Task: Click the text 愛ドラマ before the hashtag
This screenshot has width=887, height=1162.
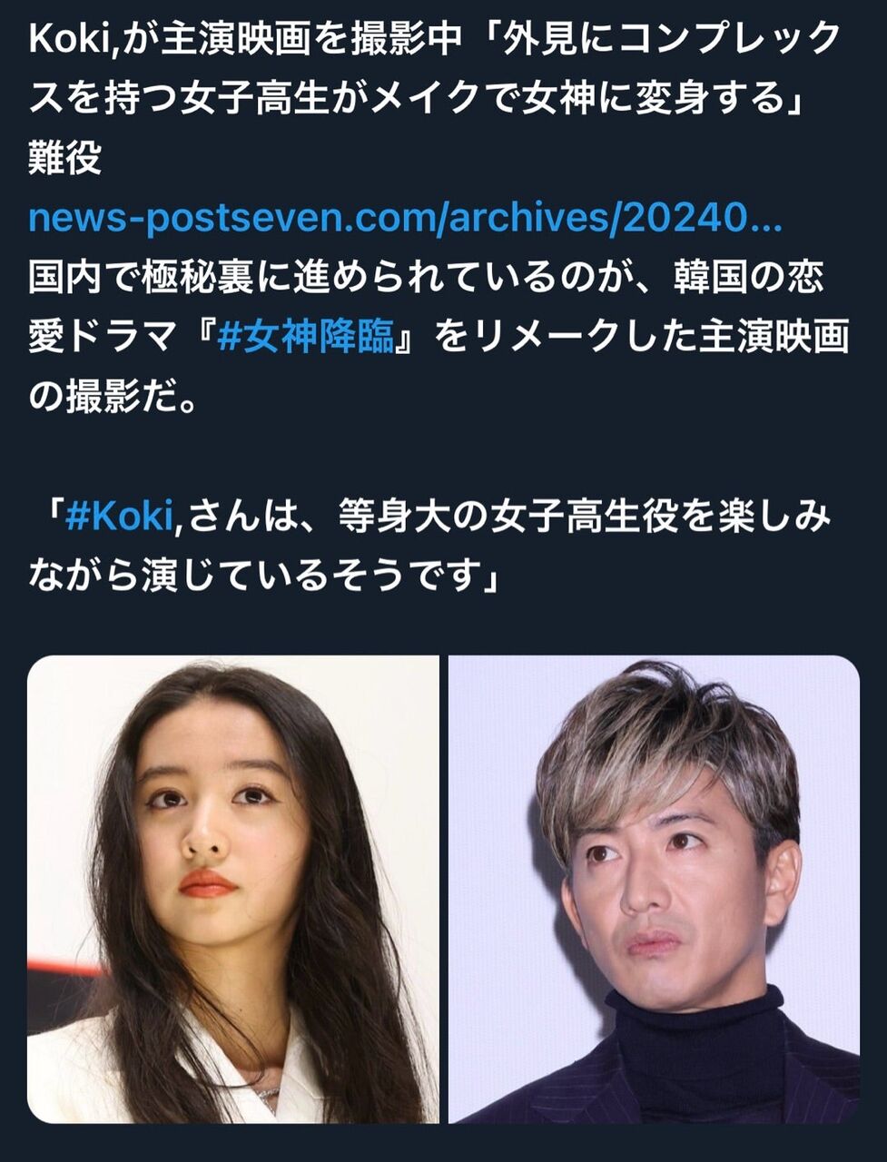Action: tap(101, 337)
